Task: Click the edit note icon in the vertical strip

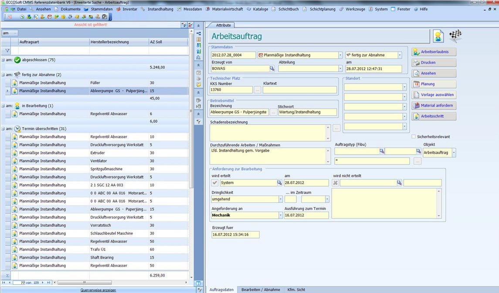Action: point(199,73)
